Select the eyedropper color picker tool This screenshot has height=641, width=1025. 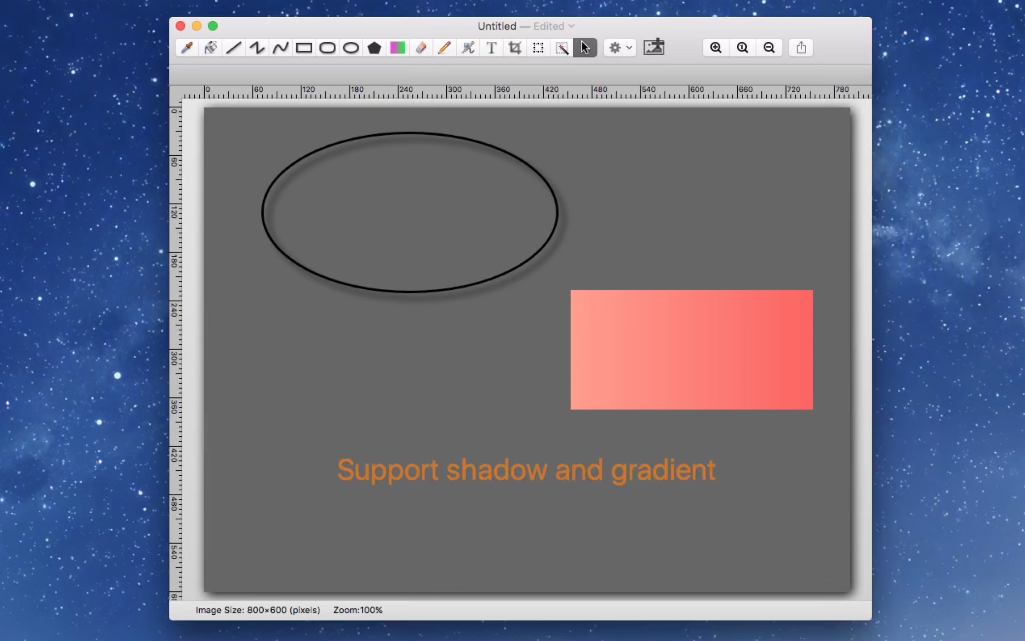point(187,48)
